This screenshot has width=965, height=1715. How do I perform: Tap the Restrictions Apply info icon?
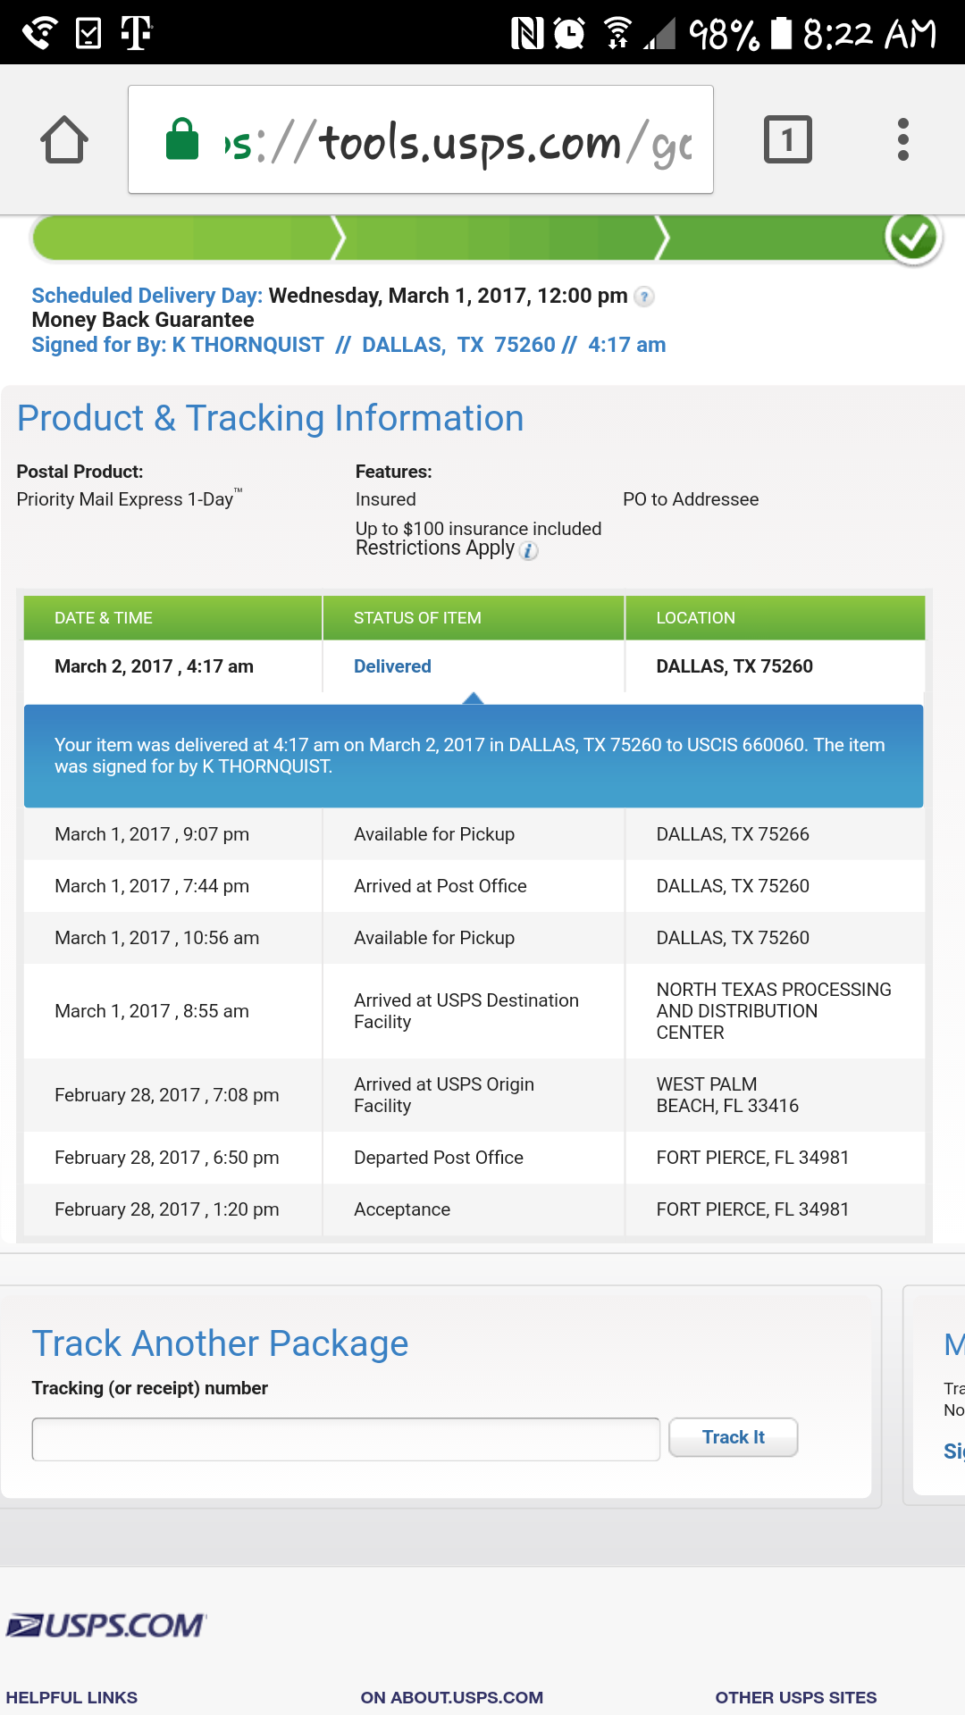pos(529,550)
